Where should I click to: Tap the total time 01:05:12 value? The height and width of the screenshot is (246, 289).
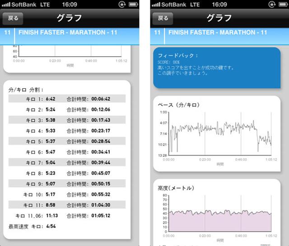coord(101,215)
